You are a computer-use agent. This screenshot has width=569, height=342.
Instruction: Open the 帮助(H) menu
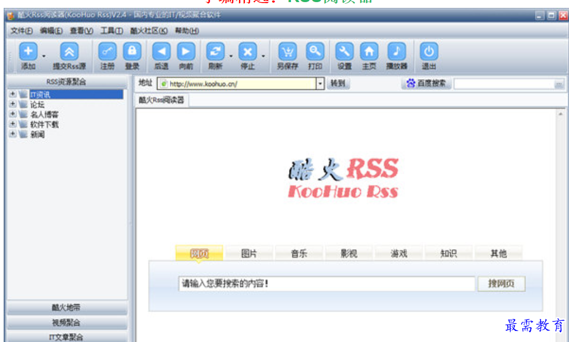coord(187,31)
